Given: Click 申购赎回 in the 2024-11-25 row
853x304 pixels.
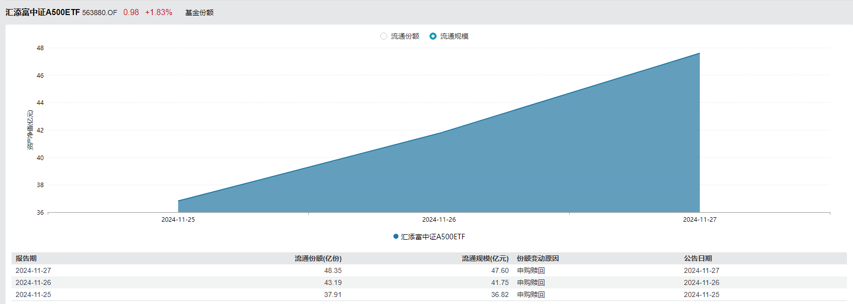Looking at the screenshot, I should (531, 294).
